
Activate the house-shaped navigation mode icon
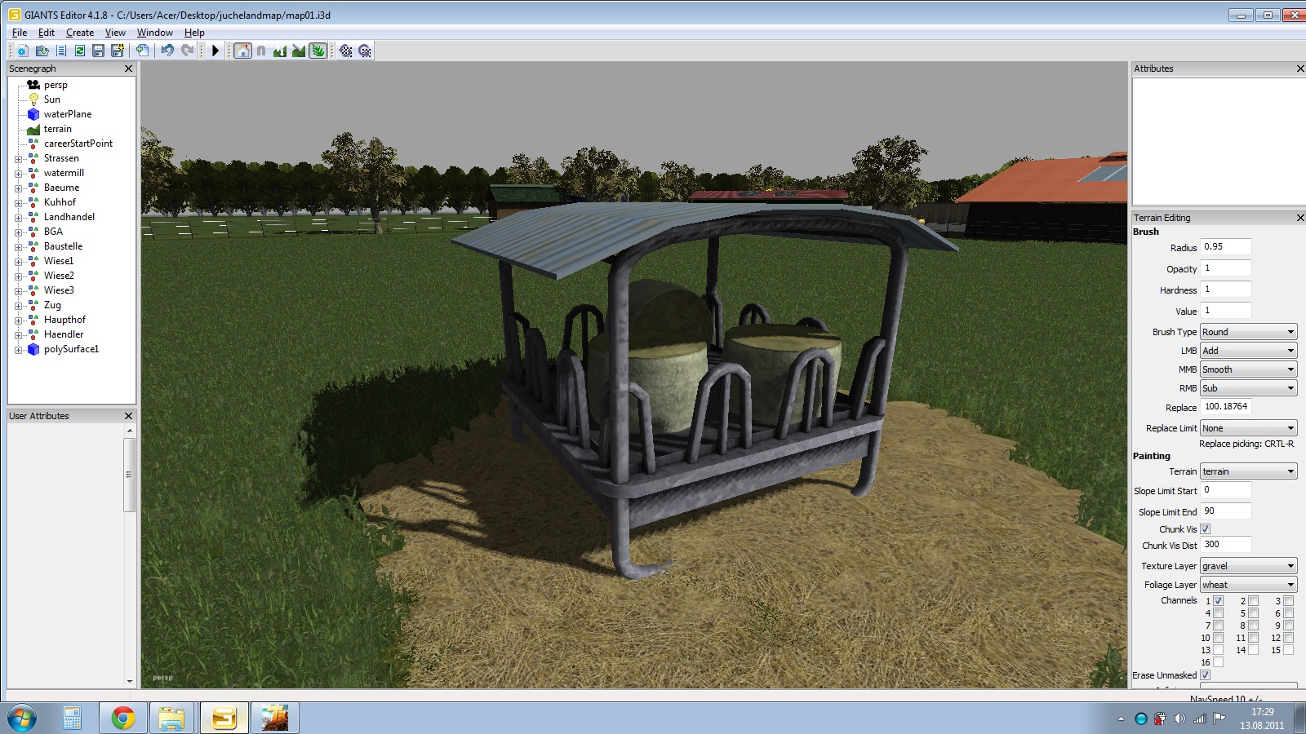[x=242, y=51]
